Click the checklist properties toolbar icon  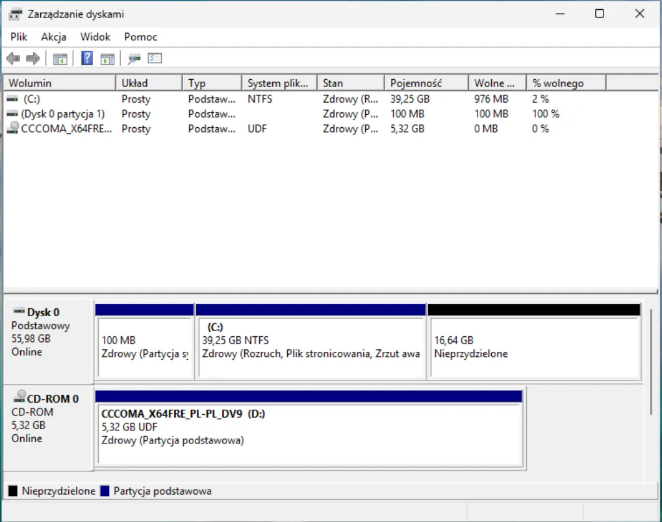click(x=155, y=59)
